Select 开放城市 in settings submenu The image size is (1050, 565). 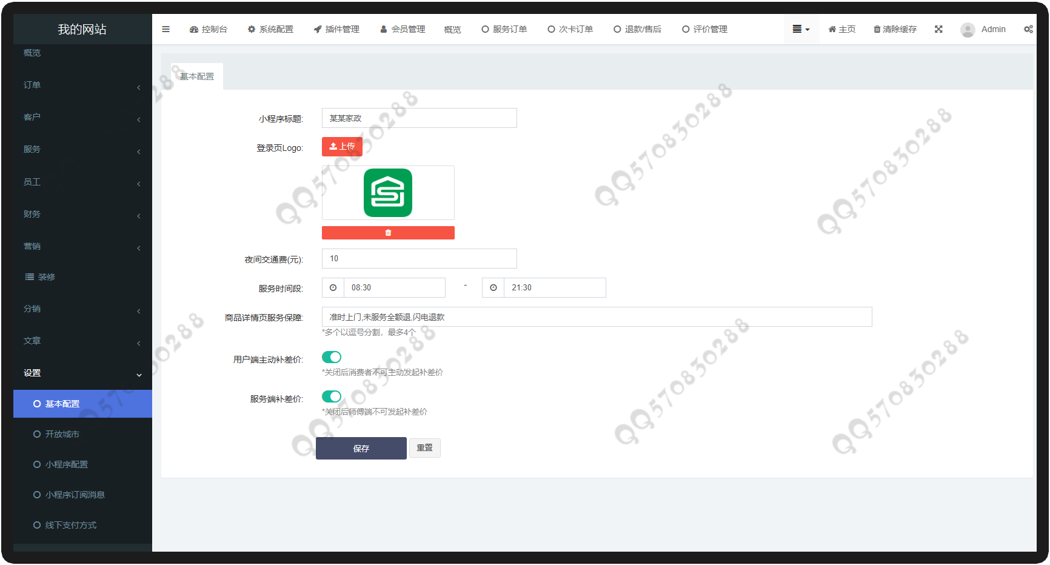click(x=62, y=434)
